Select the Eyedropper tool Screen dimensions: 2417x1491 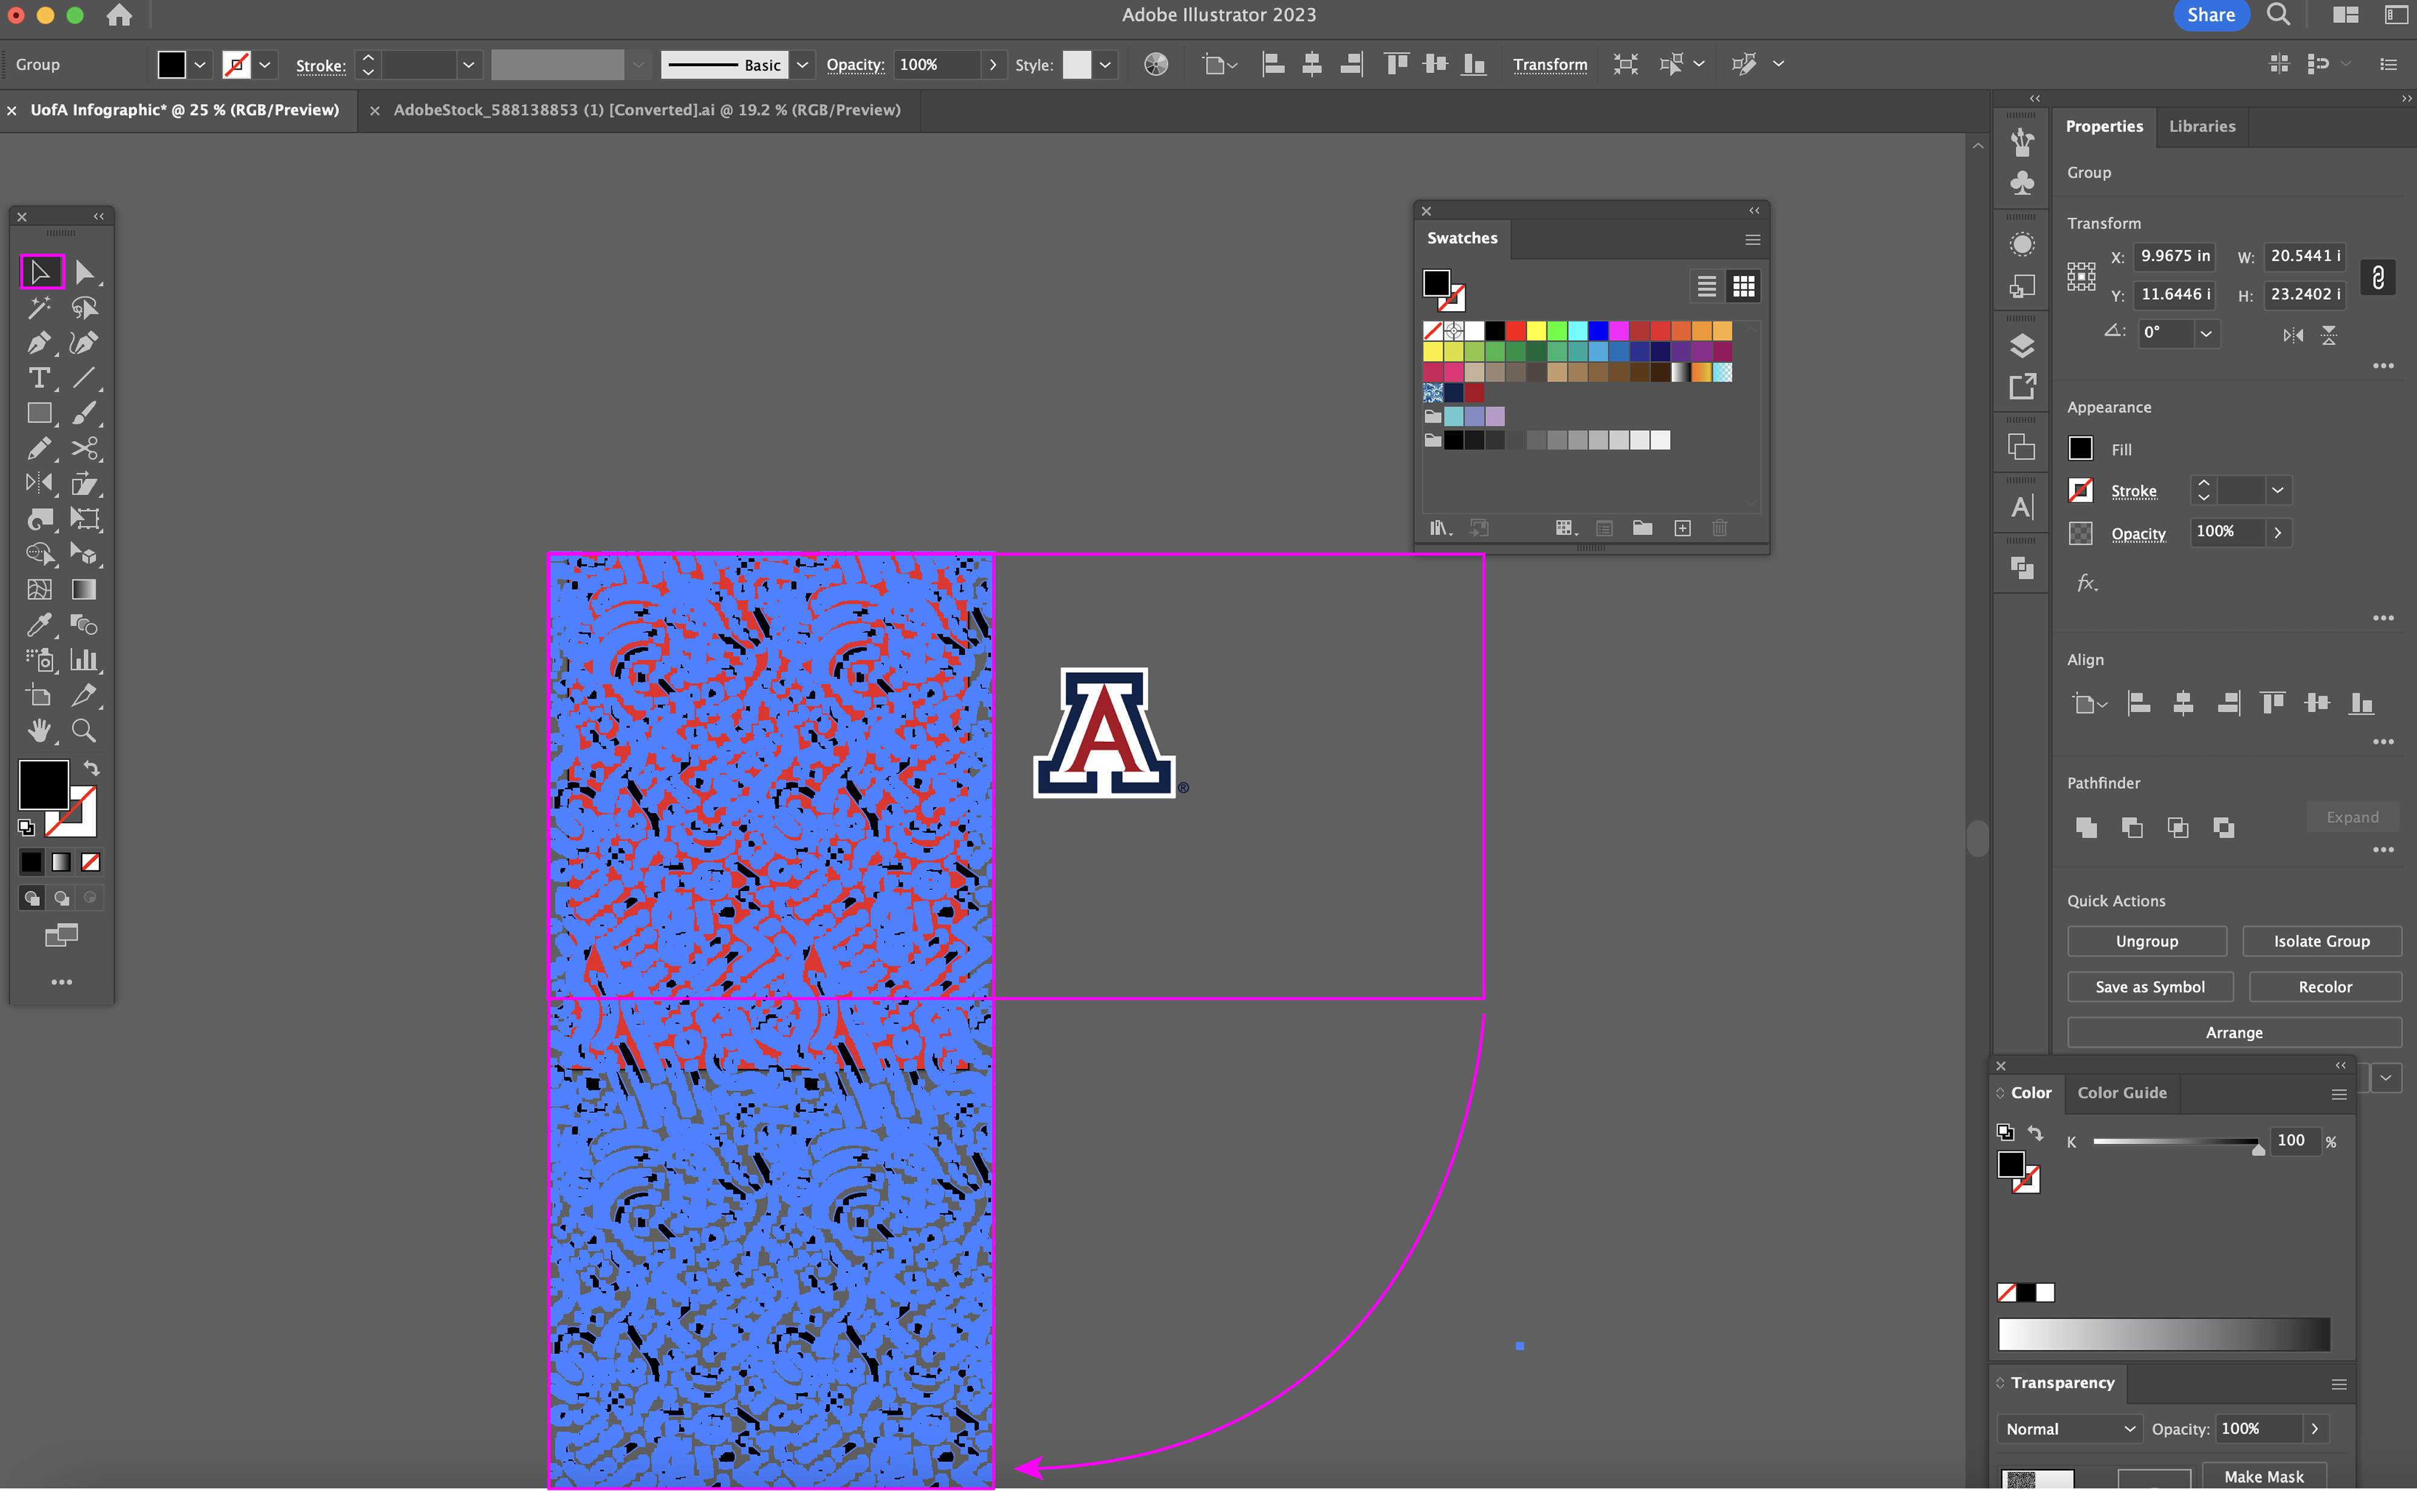coord(39,624)
